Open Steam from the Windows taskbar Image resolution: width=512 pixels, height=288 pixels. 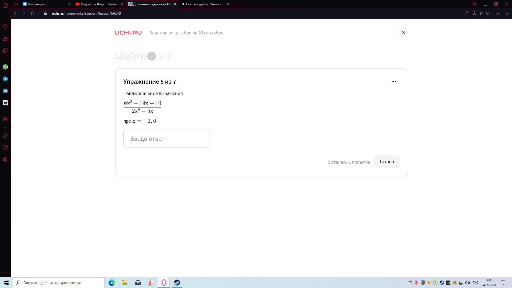177,283
